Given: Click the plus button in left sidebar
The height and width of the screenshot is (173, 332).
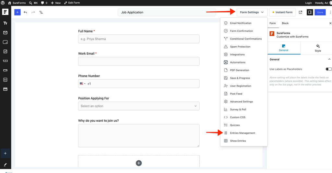Looking at the screenshot, I should pos(5,153).
